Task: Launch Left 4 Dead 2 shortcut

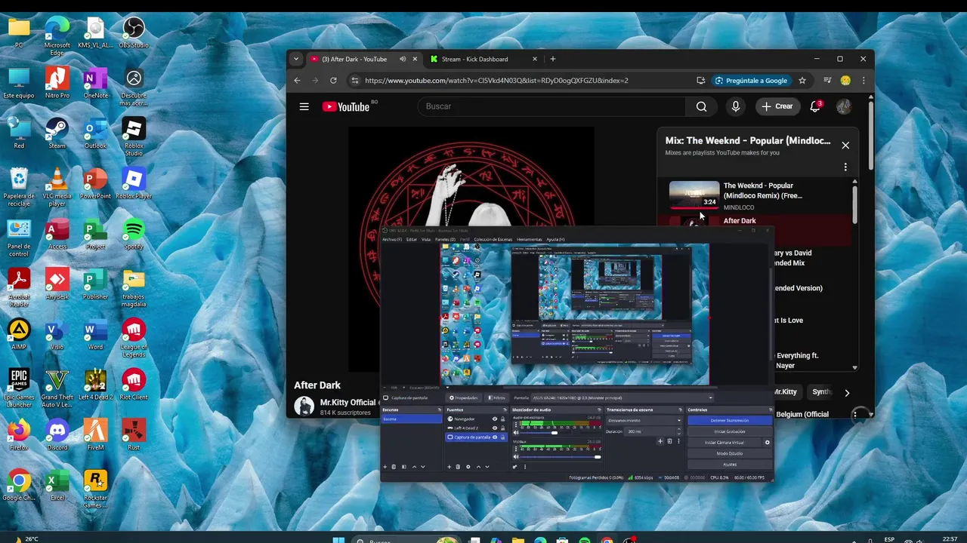Action: 95,383
